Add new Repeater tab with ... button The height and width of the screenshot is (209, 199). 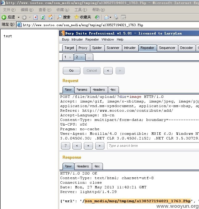(x=89, y=57)
